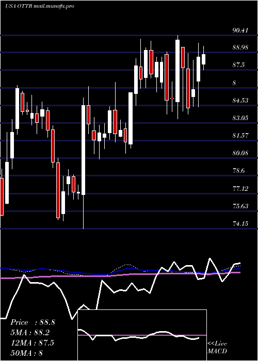Click the tallest white candle reaching 90.41
Screen dimensions: 258x361
click(178, 71)
